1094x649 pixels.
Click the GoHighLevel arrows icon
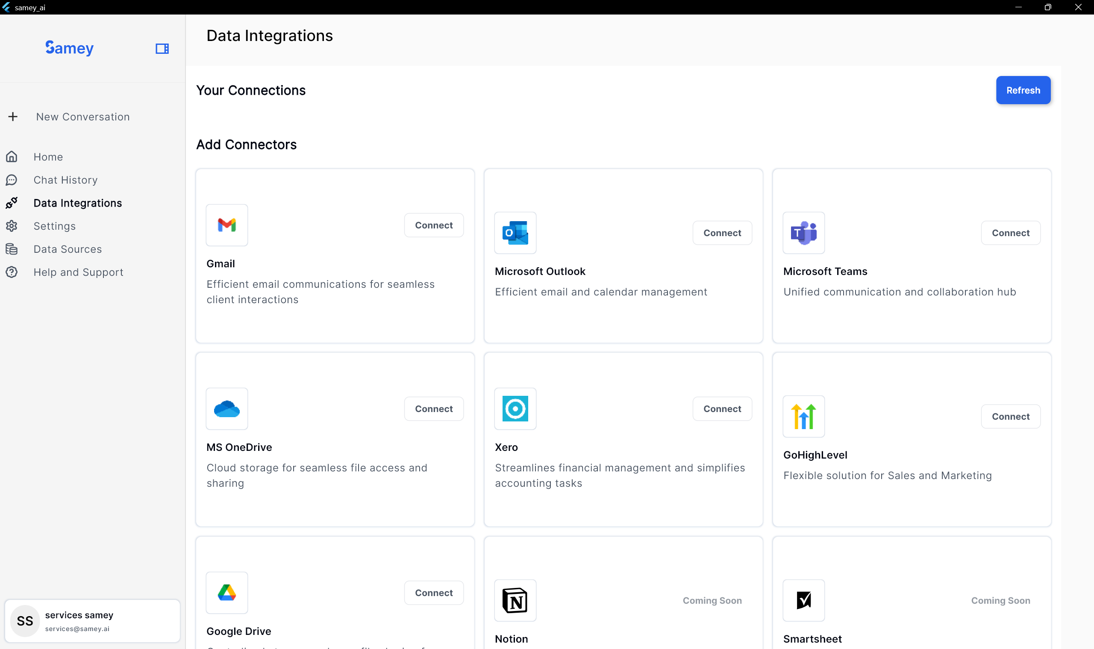click(803, 416)
